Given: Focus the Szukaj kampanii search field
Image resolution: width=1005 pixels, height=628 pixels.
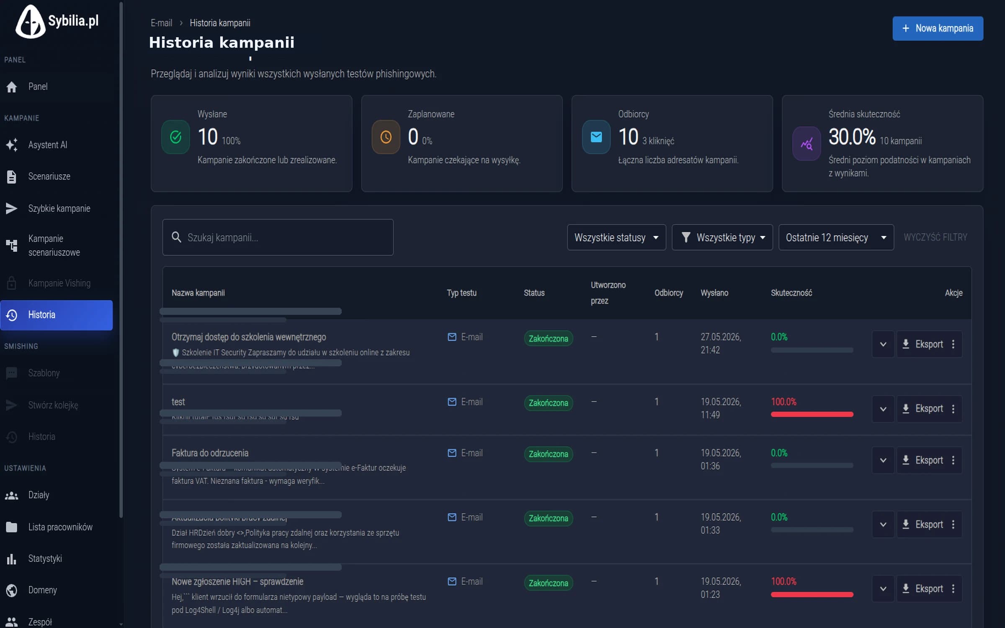Looking at the screenshot, I should (278, 237).
